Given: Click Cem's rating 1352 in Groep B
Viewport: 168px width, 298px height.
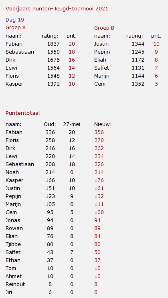Looking at the screenshot, I should coord(138,84).
